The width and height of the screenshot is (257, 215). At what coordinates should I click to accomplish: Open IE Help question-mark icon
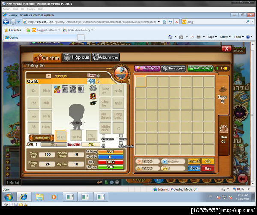248,37
